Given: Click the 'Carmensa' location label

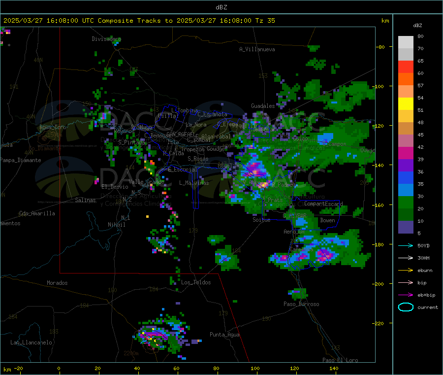Looking at the screenshot, I should tap(301, 249).
